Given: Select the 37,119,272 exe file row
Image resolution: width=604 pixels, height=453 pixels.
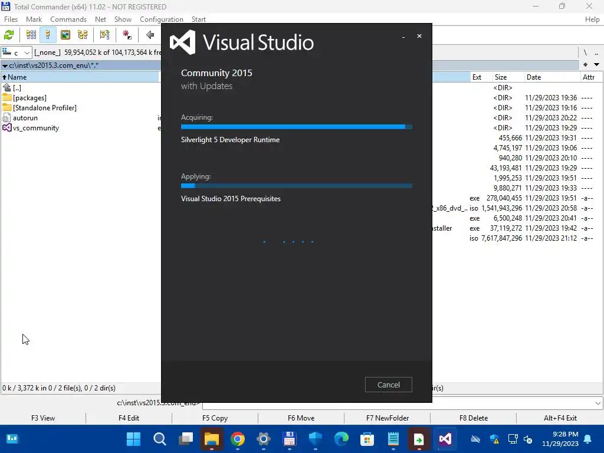Looking at the screenshot, I should pos(517,228).
